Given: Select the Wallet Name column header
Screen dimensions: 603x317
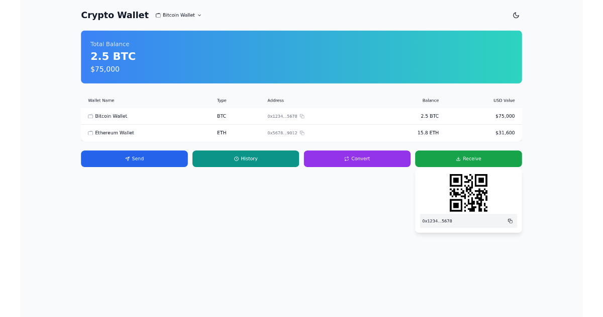Looking at the screenshot, I should pos(101,100).
